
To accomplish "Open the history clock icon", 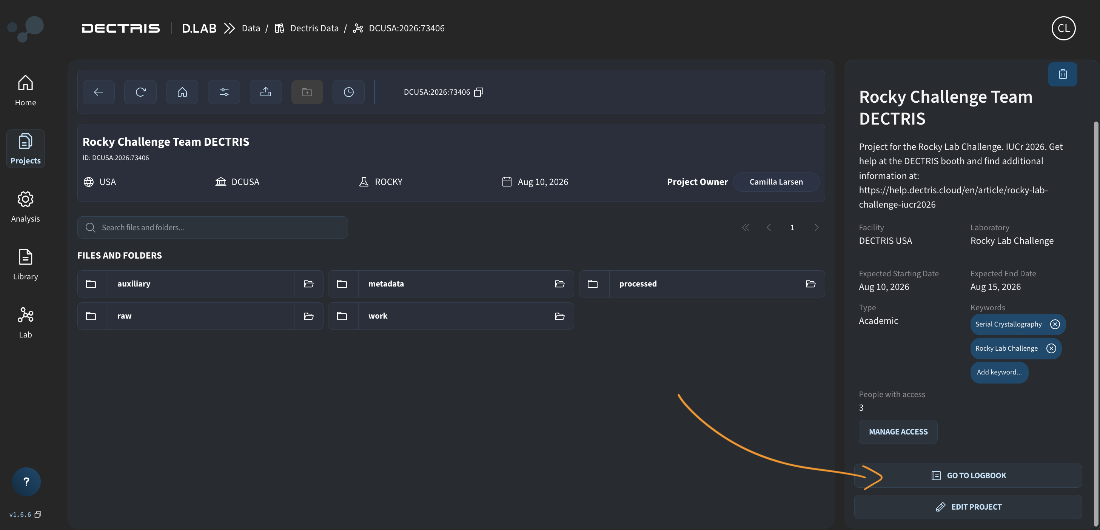I will click(348, 92).
